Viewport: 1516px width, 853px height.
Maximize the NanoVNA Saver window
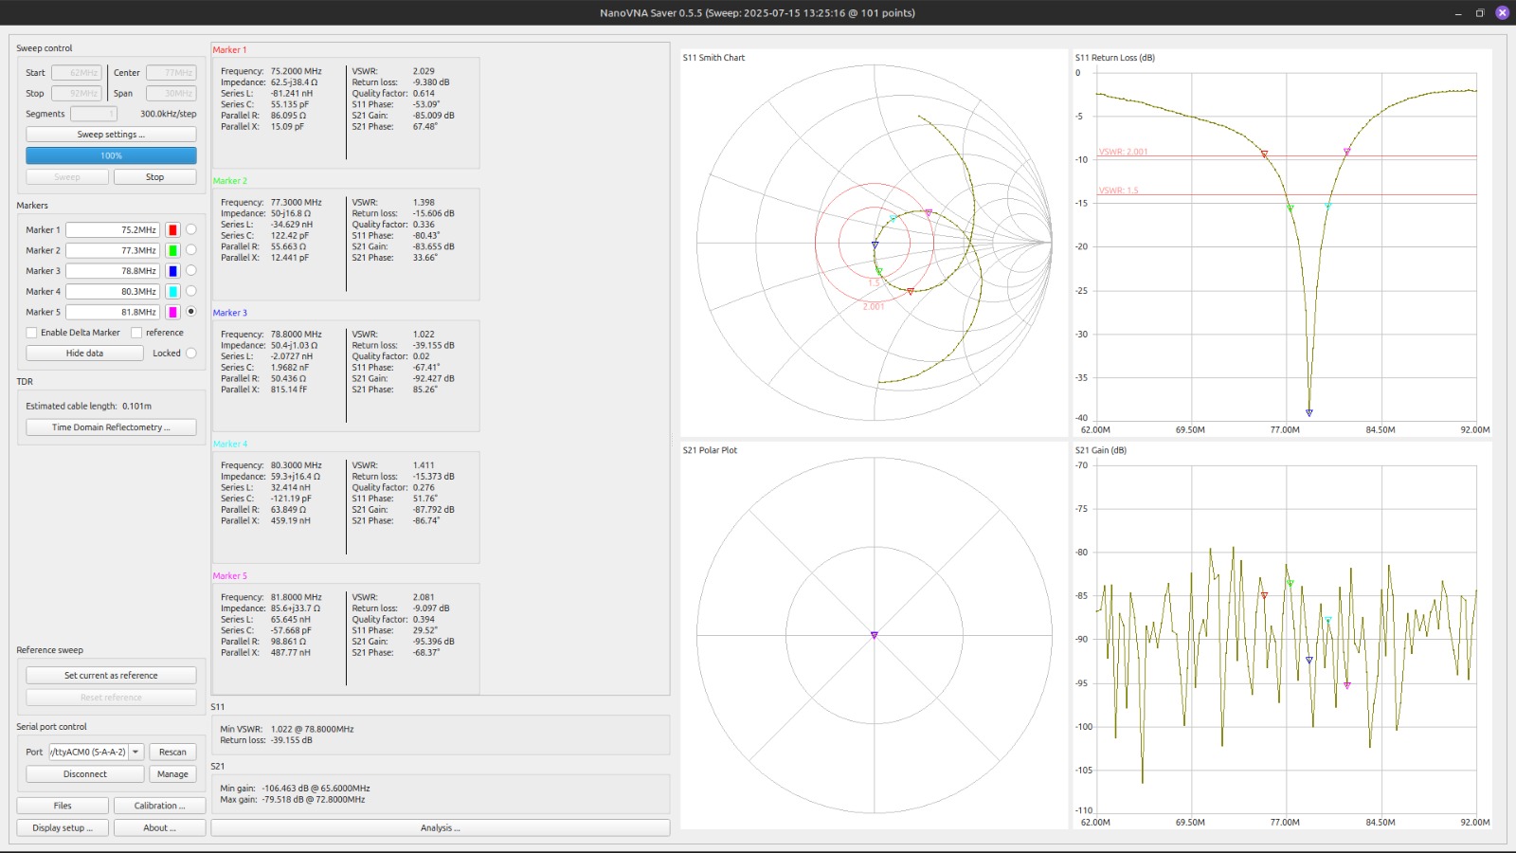(x=1480, y=12)
